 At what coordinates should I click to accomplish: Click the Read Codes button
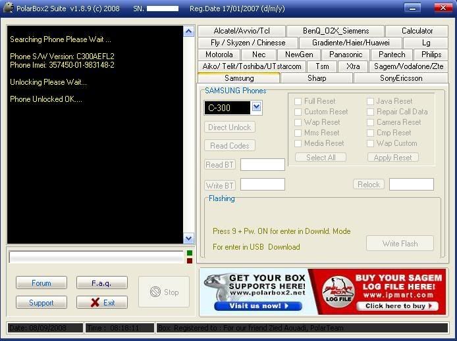pyautogui.click(x=230, y=146)
